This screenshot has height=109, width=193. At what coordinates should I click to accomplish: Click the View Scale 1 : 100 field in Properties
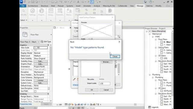[41, 48]
